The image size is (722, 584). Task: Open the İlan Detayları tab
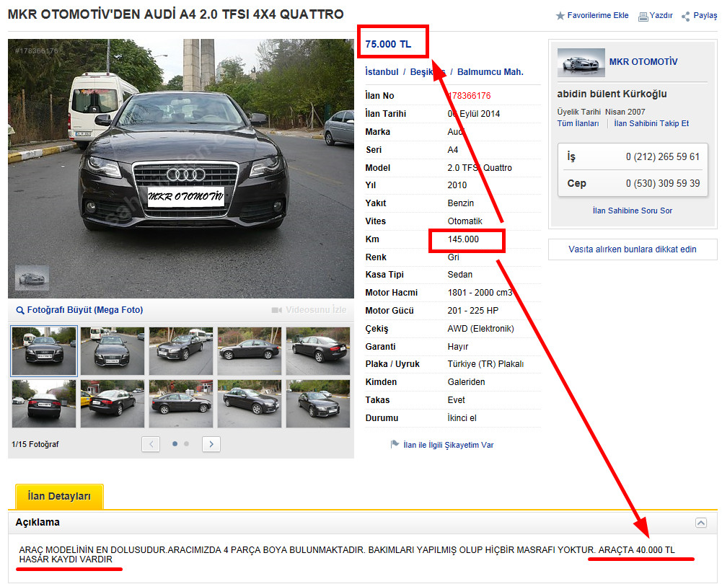(59, 496)
